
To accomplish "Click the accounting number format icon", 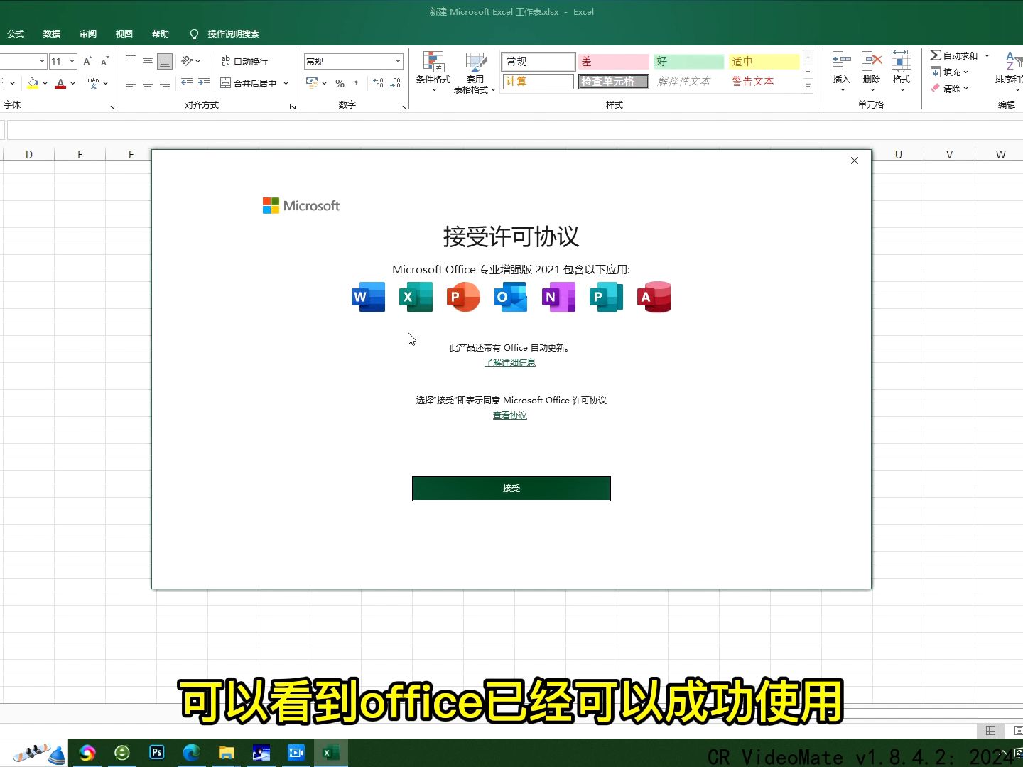I will coord(312,83).
